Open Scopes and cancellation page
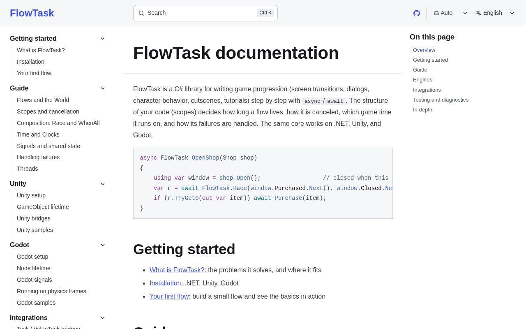The width and height of the screenshot is (526, 329). point(48,111)
